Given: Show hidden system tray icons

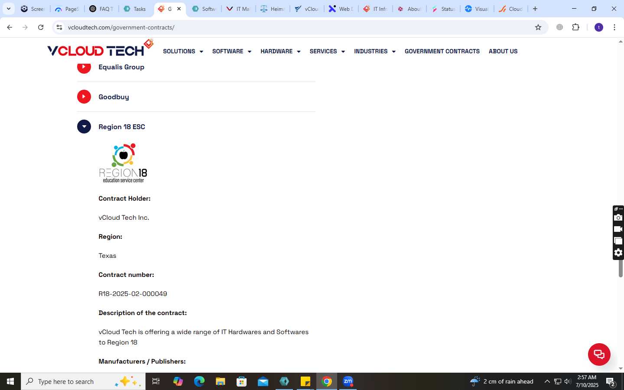Looking at the screenshot, I should (547, 381).
